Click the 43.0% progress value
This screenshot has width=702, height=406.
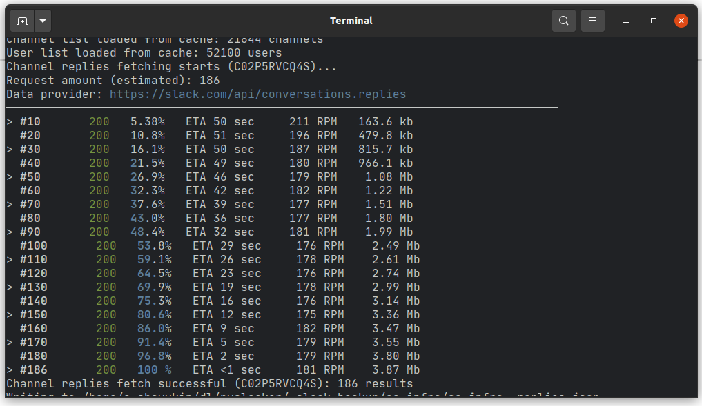(147, 219)
